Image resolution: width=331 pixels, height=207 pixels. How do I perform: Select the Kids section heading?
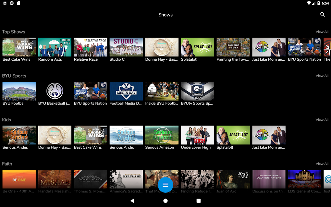(6, 120)
